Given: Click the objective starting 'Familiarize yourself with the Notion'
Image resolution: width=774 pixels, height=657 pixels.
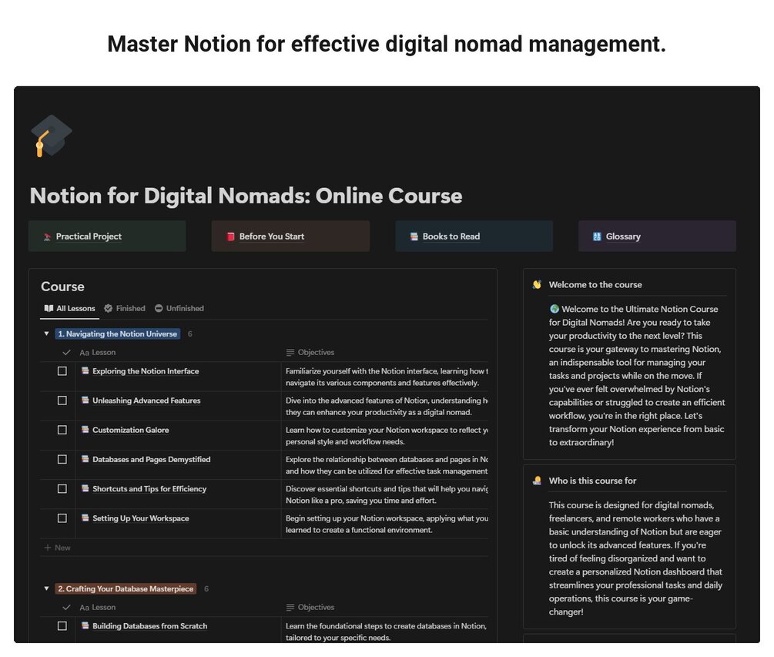Looking at the screenshot, I should (x=387, y=377).
